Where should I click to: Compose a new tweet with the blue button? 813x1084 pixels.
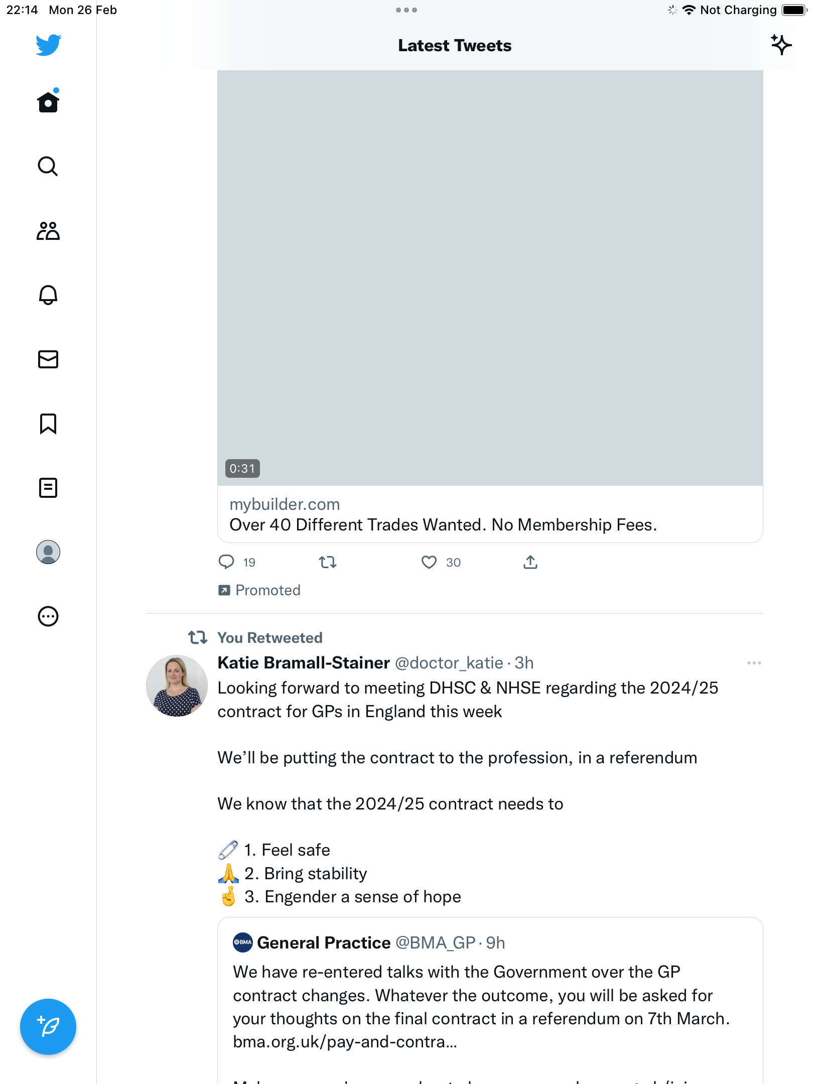coord(48,1027)
